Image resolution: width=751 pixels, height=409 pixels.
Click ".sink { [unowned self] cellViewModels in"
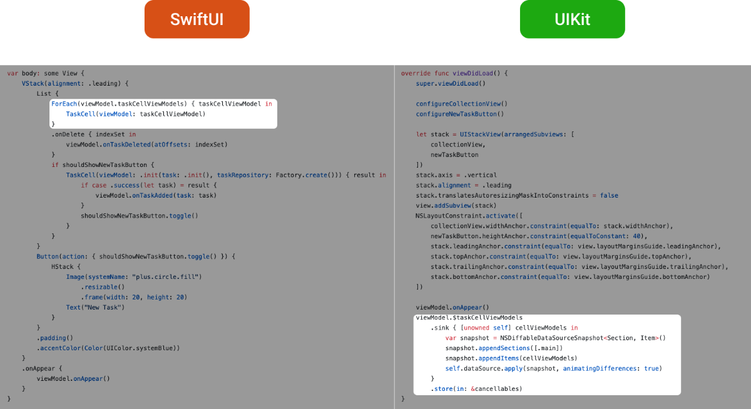point(504,328)
